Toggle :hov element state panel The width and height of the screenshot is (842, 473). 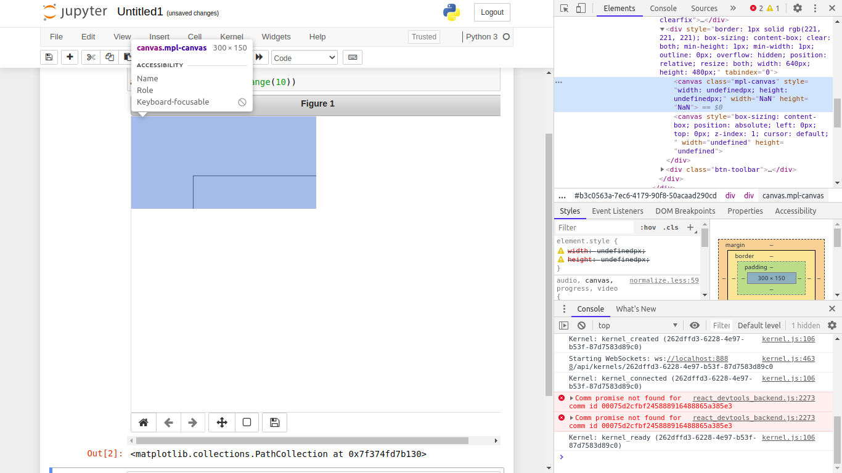tap(648, 227)
